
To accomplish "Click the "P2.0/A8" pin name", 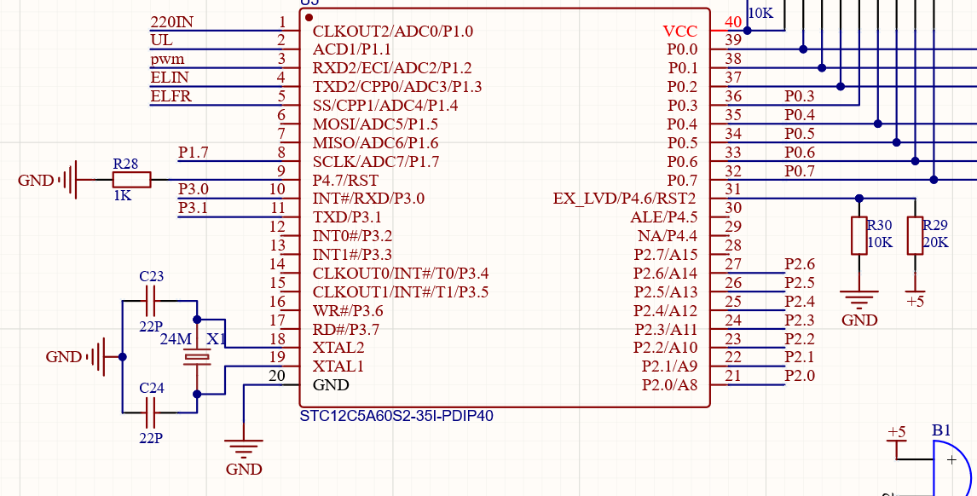I will pos(670,385).
